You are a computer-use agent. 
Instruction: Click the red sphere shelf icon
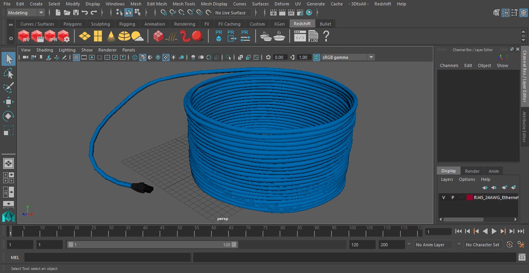(198, 36)
